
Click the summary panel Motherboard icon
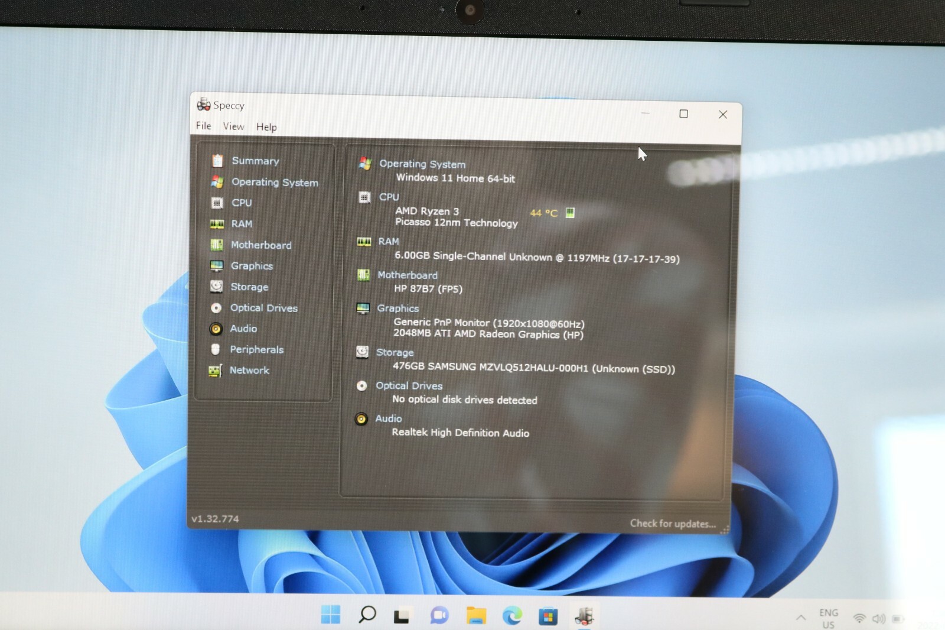click(x=364, y=275)
